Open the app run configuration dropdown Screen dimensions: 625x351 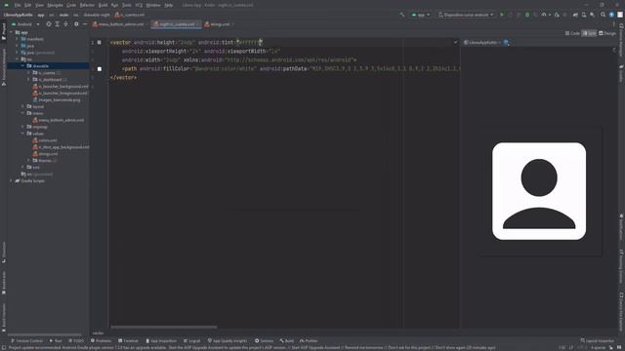point(421,15)
